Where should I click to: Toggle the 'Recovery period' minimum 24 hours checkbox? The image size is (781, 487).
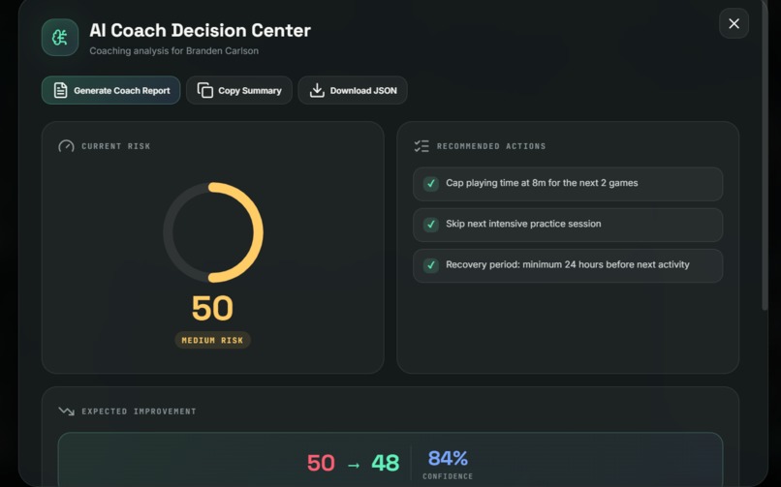coord(431,265)
